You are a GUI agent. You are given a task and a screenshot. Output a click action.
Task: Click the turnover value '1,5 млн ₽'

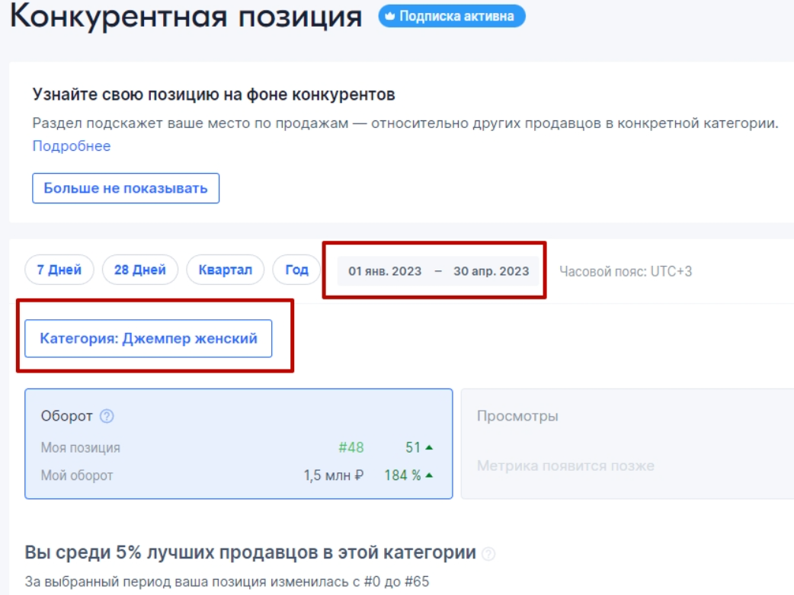click(334, 475)
